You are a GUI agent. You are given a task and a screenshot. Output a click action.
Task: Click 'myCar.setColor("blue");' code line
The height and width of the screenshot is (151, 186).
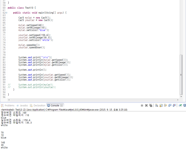pyautogui.click(x=34, y=30)
